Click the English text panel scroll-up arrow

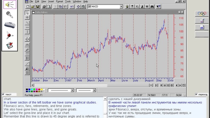105,99
